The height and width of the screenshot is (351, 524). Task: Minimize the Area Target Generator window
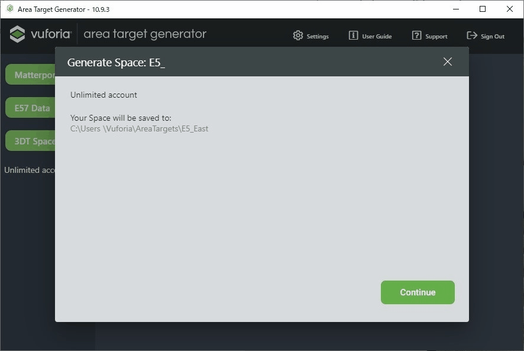[456, 9]
